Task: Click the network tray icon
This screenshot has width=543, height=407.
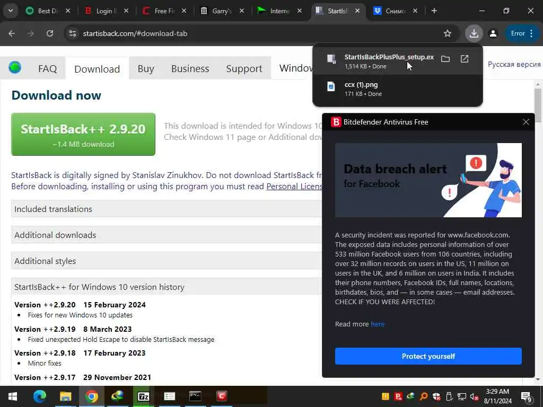Action: (461, 396)
